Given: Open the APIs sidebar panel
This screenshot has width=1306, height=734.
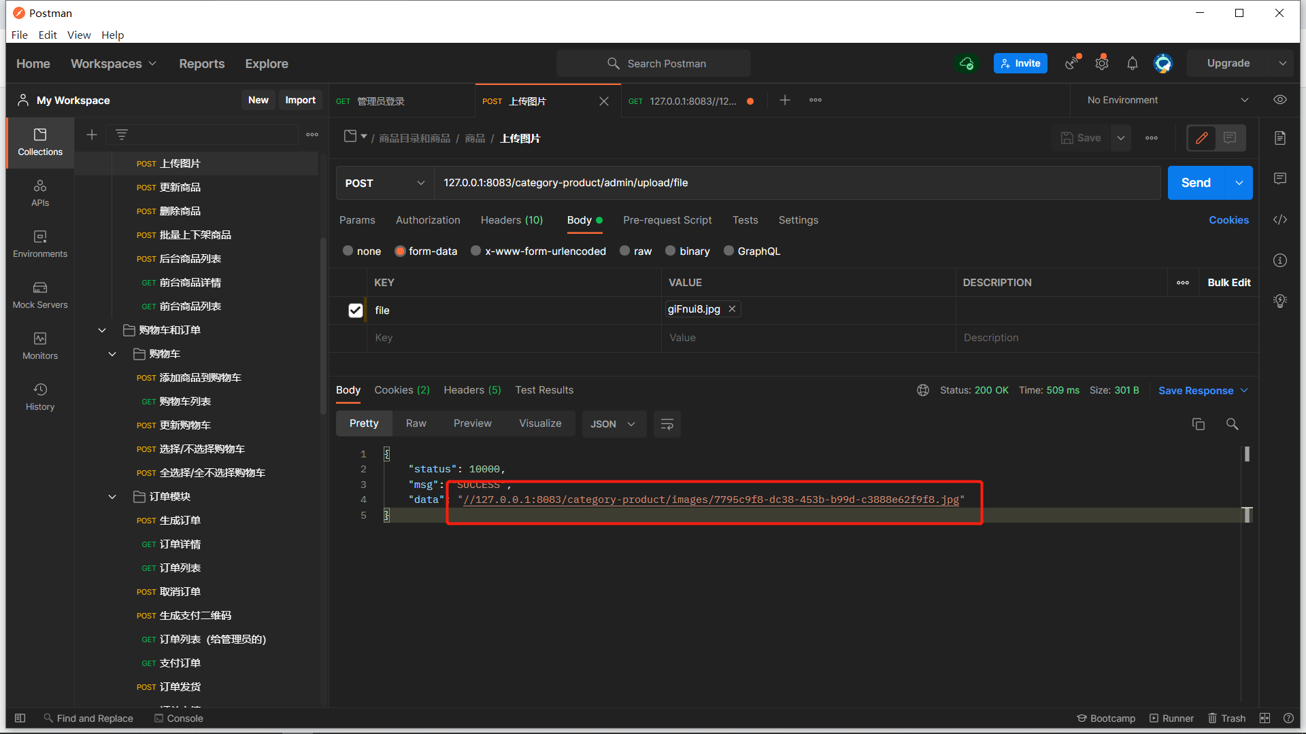Looking at the screenshot, I should [x=40, y=193].
